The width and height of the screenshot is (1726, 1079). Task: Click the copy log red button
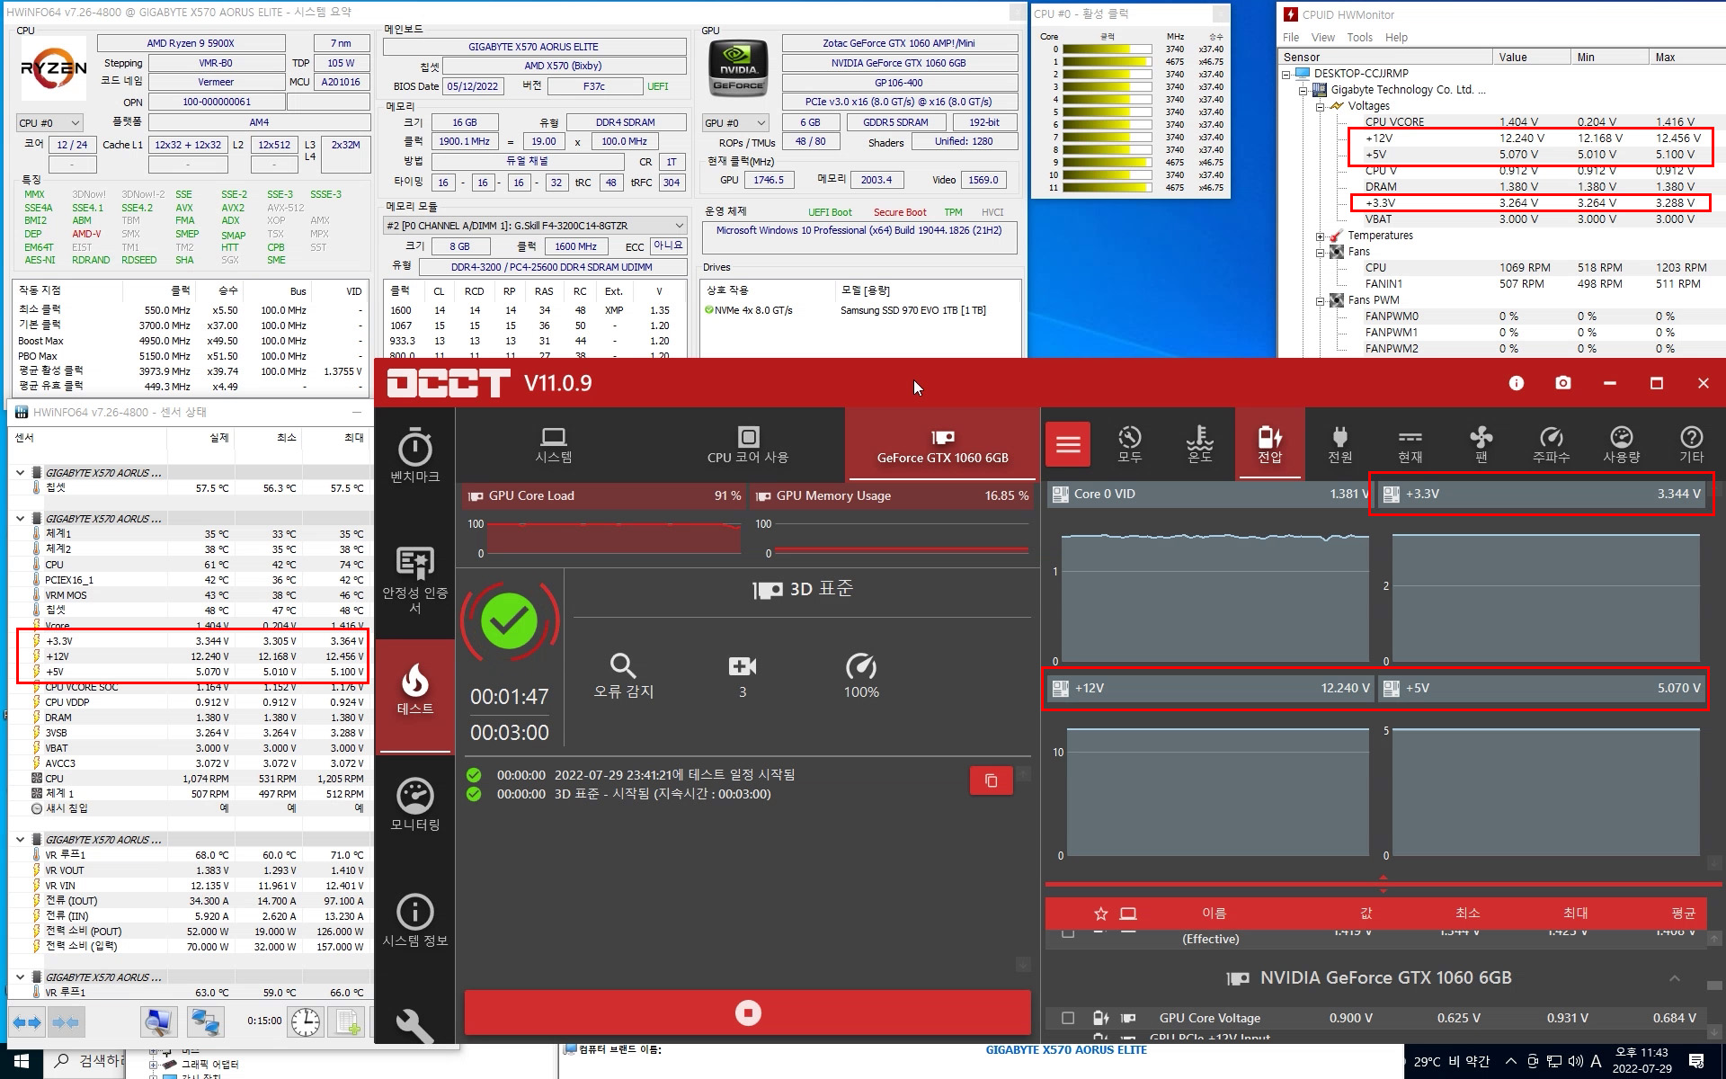(x=991, y=780)
